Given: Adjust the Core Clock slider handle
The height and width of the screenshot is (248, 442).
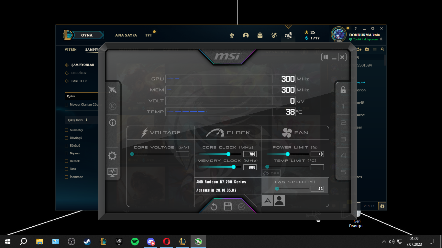Looking at the screenshot, I should [x=228, y=154].
